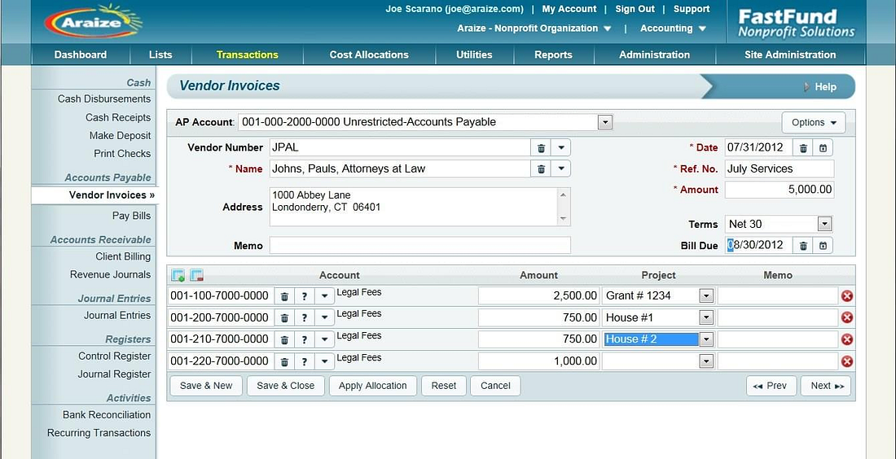Screen dimensions: 896x459
Task: Look up account 001-200-7000-0000 question mark
Action: click(x=305, y=317)
